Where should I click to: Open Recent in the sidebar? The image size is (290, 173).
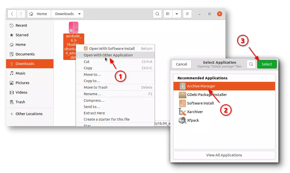click(30, 25)
